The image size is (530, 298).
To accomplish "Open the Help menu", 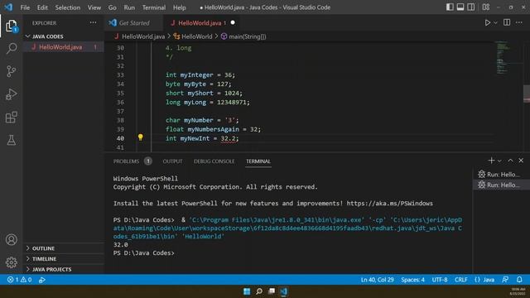I will pos(180,7).
